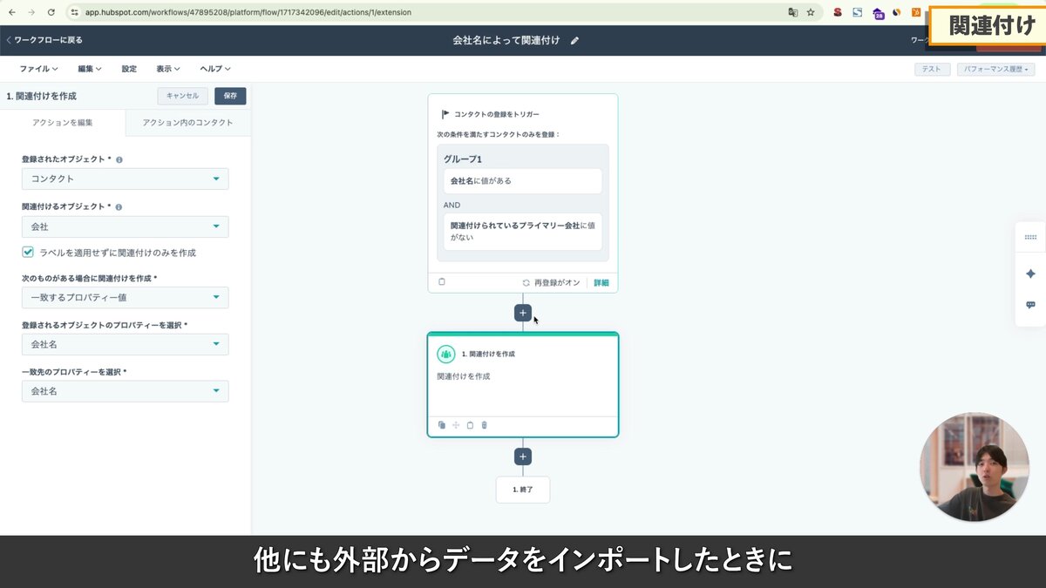Click the AI assistant sparkle icon on the right

point(1030,273)
